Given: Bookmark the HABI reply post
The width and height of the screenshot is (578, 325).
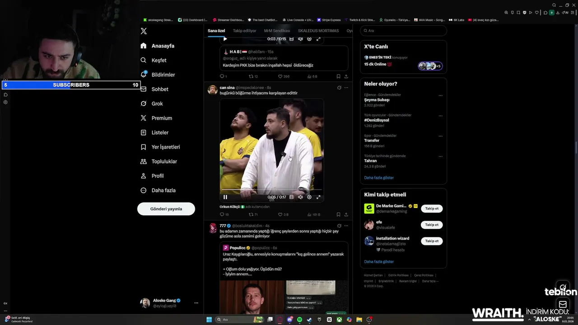Looking at the screenshot, I should coord(338,76).
